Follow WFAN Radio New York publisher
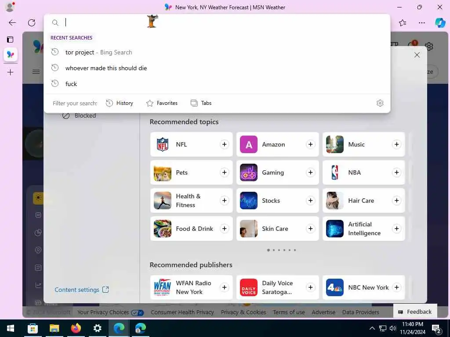450x337 pixels. 225,287
